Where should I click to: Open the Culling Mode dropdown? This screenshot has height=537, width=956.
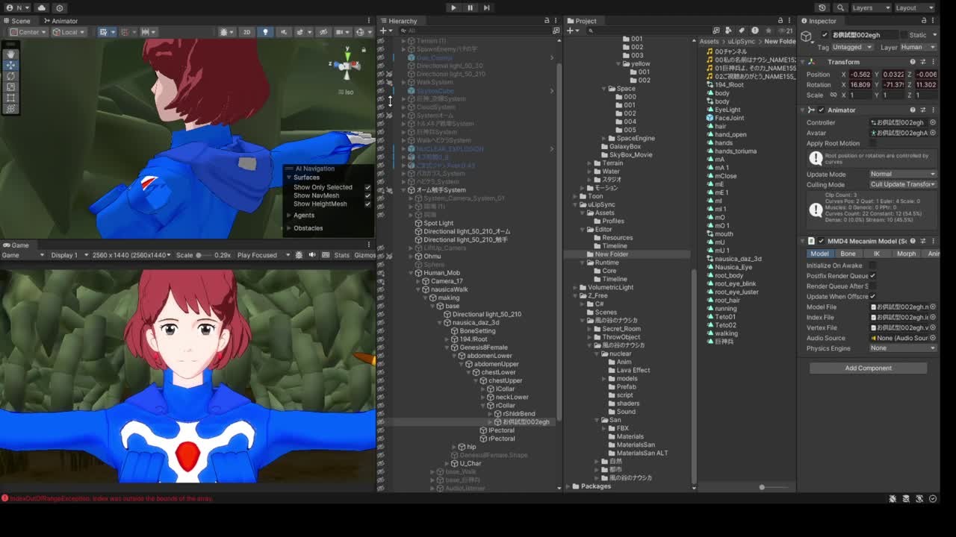tap(902, 184)
